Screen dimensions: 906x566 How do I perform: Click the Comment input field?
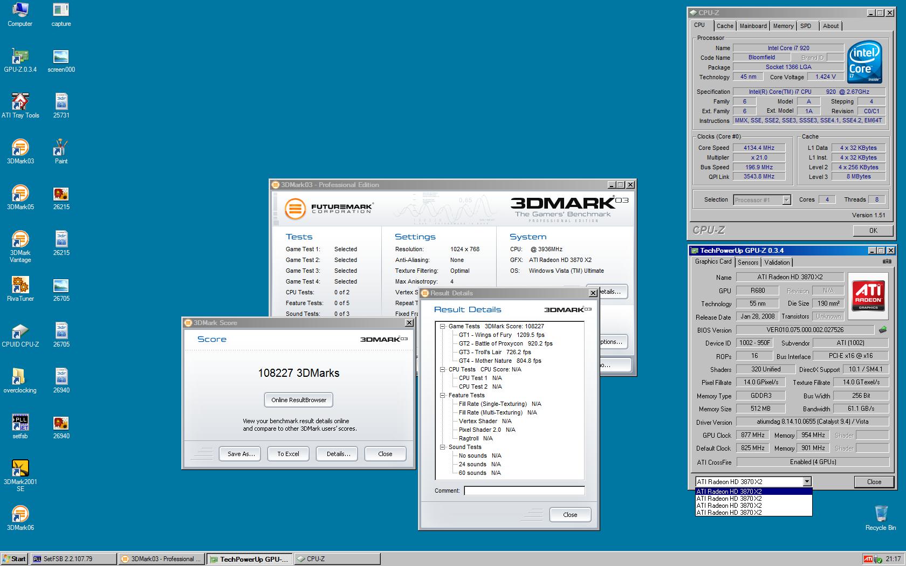coord(524,491)
